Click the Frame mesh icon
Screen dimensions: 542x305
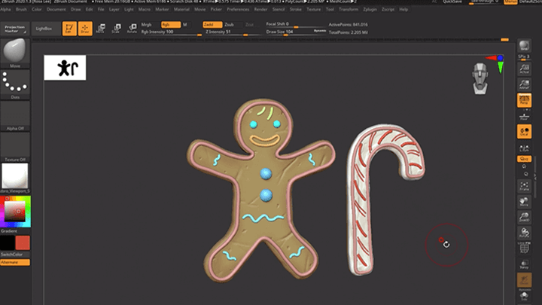tap(524, 186)
